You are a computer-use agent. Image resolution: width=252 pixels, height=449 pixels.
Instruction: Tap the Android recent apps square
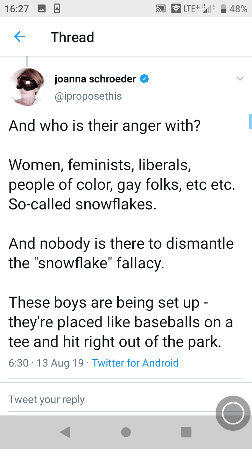186,432
